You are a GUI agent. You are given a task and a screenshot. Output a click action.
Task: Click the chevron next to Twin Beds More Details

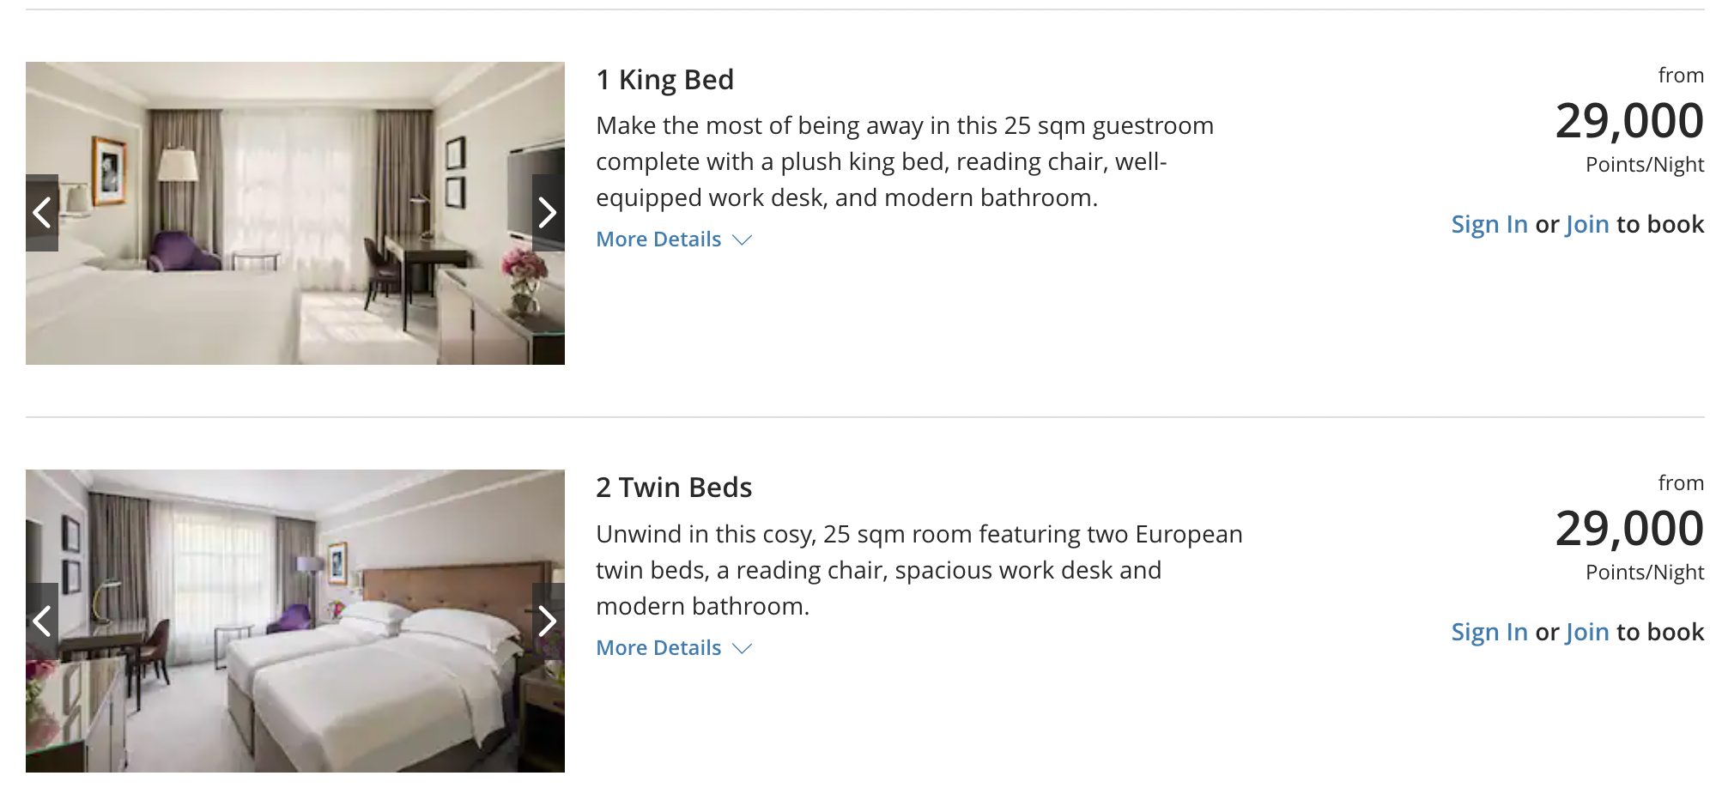click(x=742, y=650)
